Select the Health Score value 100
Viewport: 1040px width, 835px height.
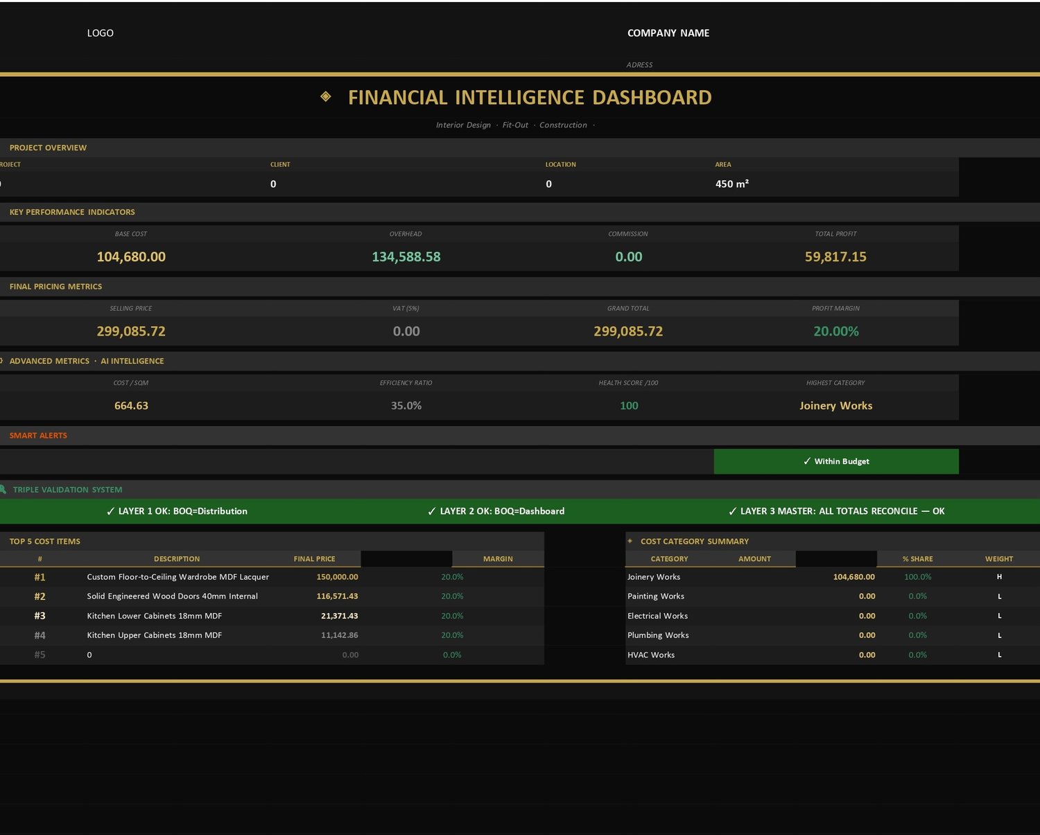click(x=629, y=406)
